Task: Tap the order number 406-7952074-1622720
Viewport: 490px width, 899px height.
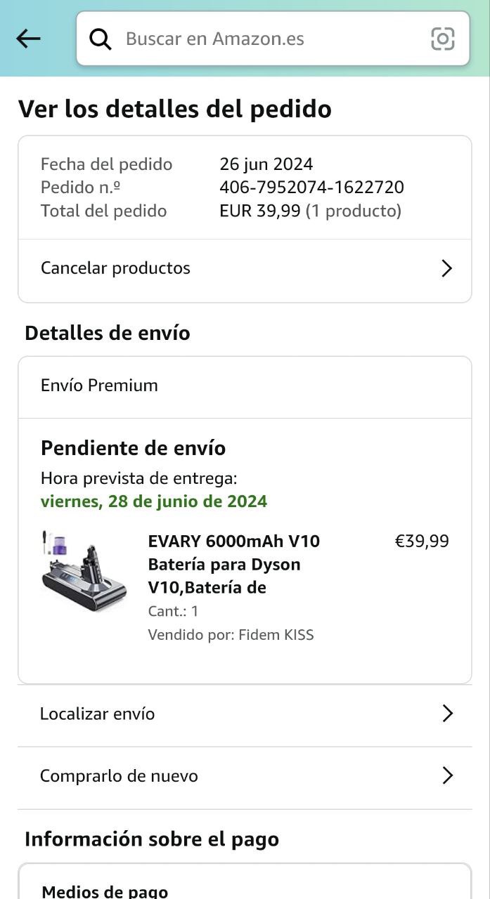Action: click(x=311, y=188)
